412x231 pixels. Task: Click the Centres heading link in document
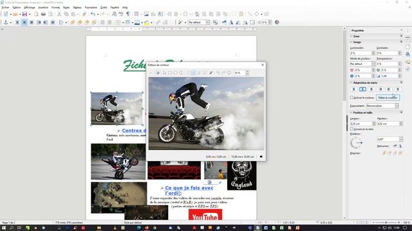pos(134,130)
